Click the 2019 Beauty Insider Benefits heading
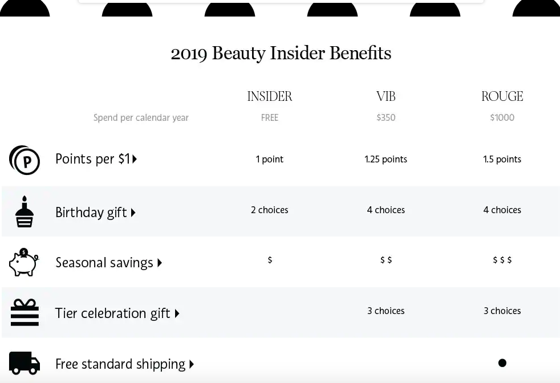Screen dimensions: 560x383 click(281, 53)
